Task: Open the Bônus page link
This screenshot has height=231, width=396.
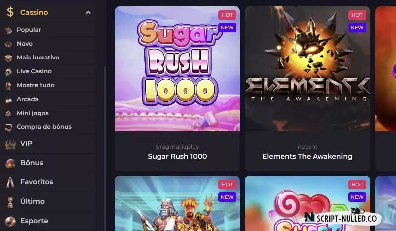Action: pyautogui.click(x=32, y=163)
